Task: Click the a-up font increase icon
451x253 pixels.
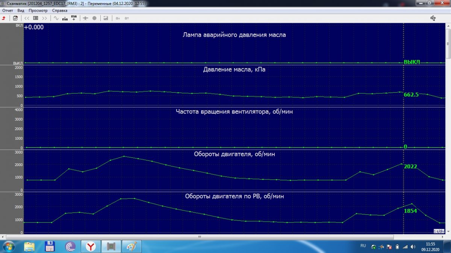Action: [127, 18]
